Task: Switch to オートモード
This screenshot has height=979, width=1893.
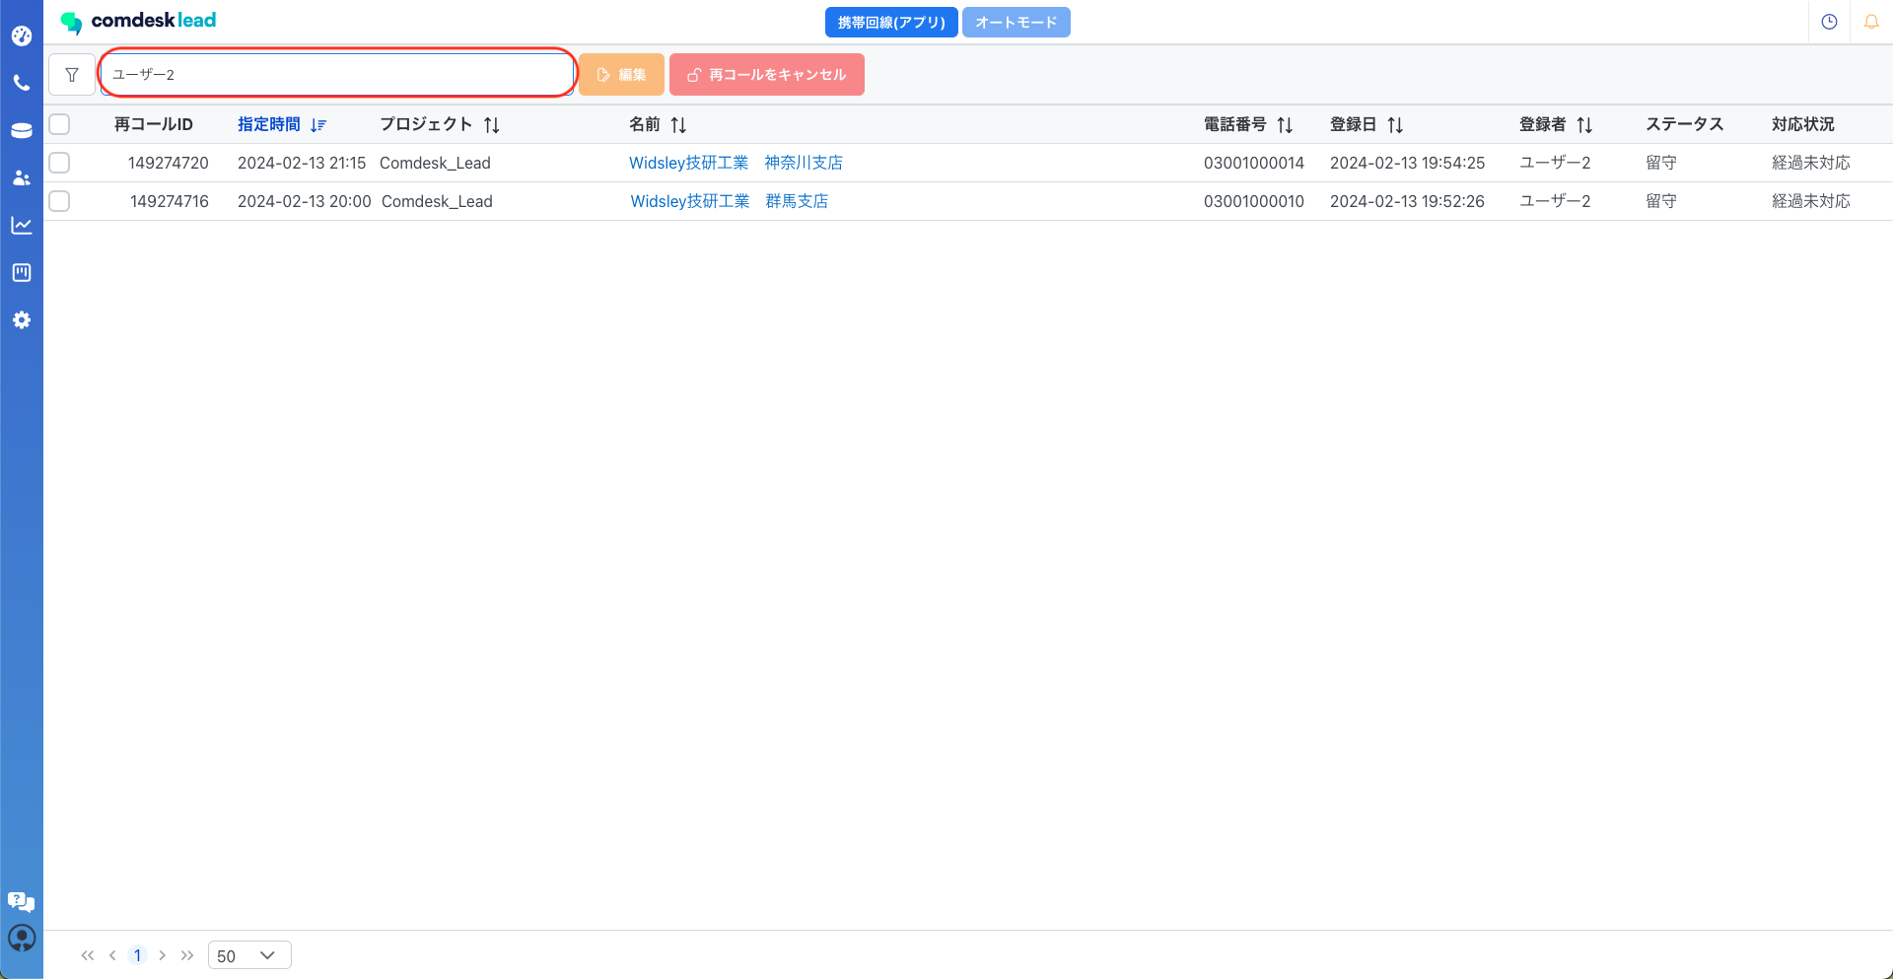Action: click(1016, 22)
